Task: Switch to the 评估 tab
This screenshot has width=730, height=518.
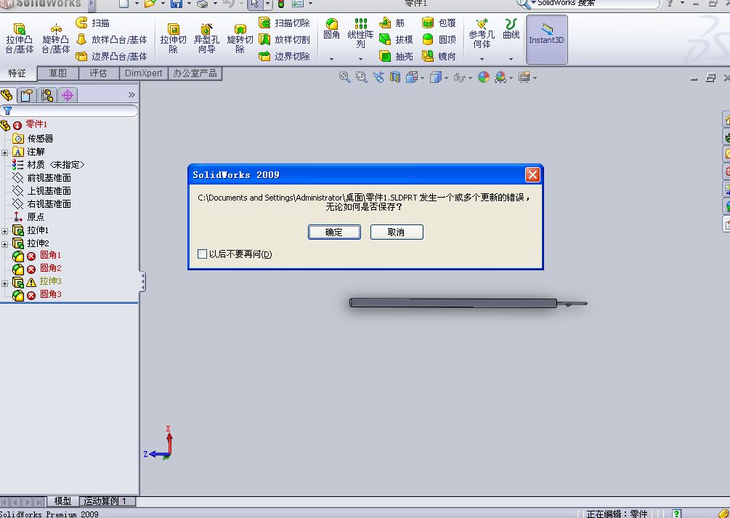Action: (98, 73)
